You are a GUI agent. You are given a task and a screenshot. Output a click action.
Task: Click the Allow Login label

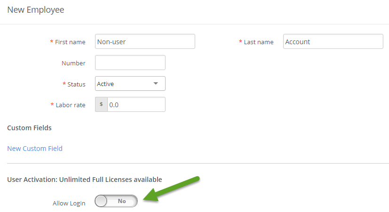click(69, 203)
